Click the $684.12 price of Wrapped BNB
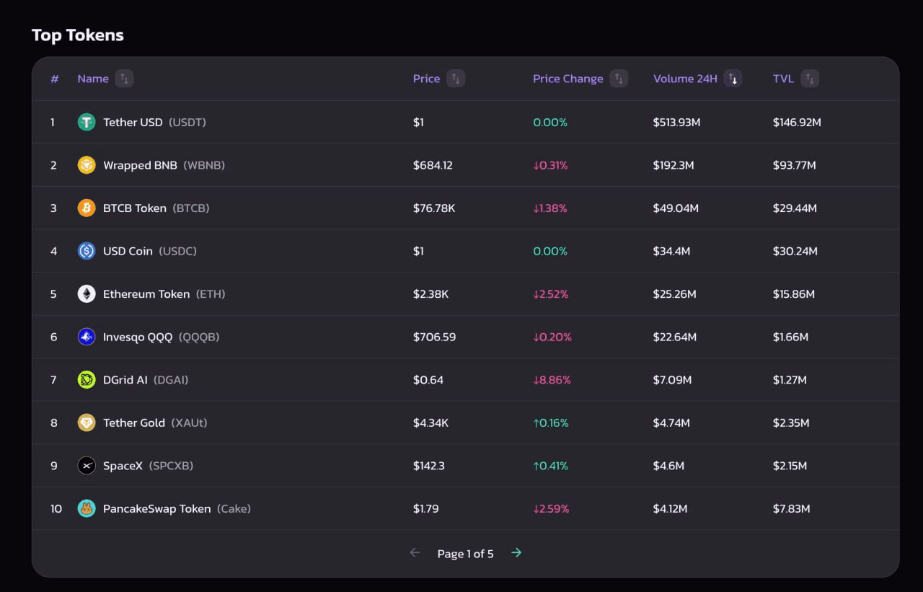Viewport: 923px width, 592px height. 433,165
